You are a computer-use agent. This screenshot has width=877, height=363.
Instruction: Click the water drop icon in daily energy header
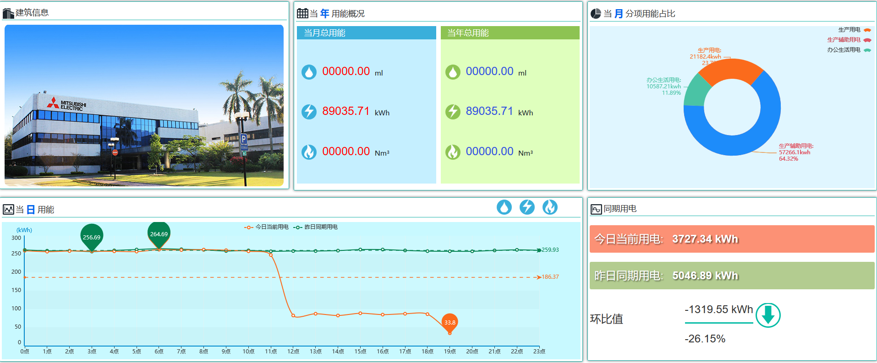(x=504, y=207)
